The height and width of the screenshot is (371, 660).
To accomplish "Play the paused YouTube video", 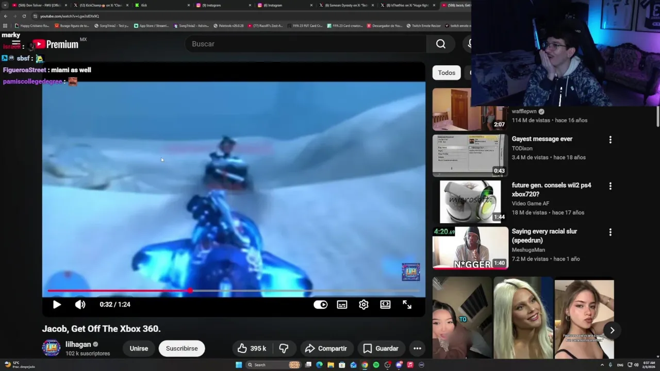I will [57, 305].
